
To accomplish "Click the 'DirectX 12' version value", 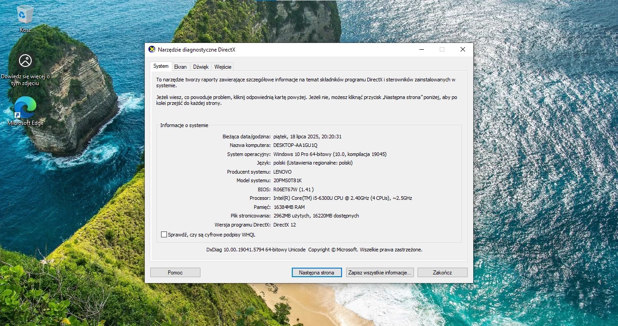I will coord(285,225).
